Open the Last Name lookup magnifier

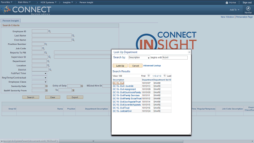click(73, 36)
